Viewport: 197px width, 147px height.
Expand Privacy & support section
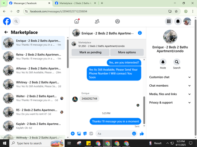(170, 102)
